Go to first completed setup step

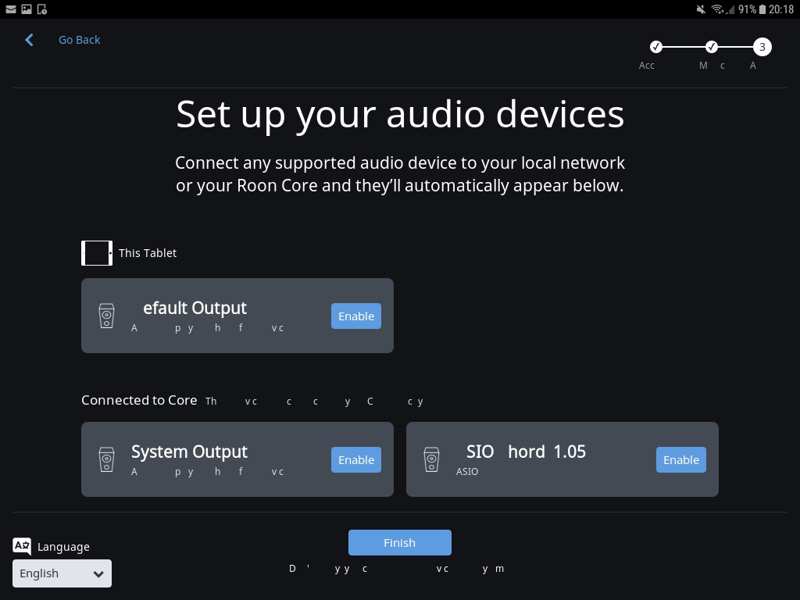click(656, 47)
